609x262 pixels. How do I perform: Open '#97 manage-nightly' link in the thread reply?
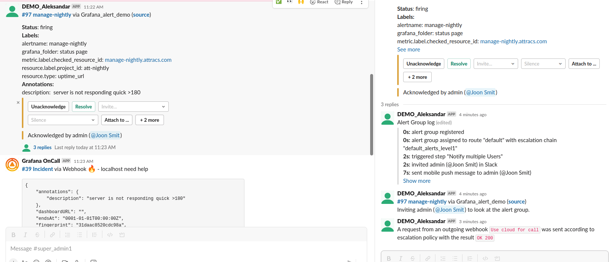(x=422, y=202)
